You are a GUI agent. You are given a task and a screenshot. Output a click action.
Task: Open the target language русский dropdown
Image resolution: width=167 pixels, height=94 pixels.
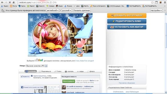pyautogui.click(x=67, y=10)
